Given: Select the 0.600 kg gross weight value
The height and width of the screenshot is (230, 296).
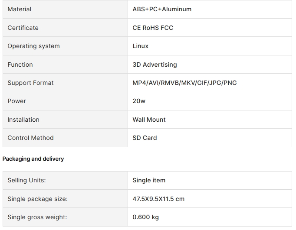Looking at the screenshot, I should coord(145,217).
